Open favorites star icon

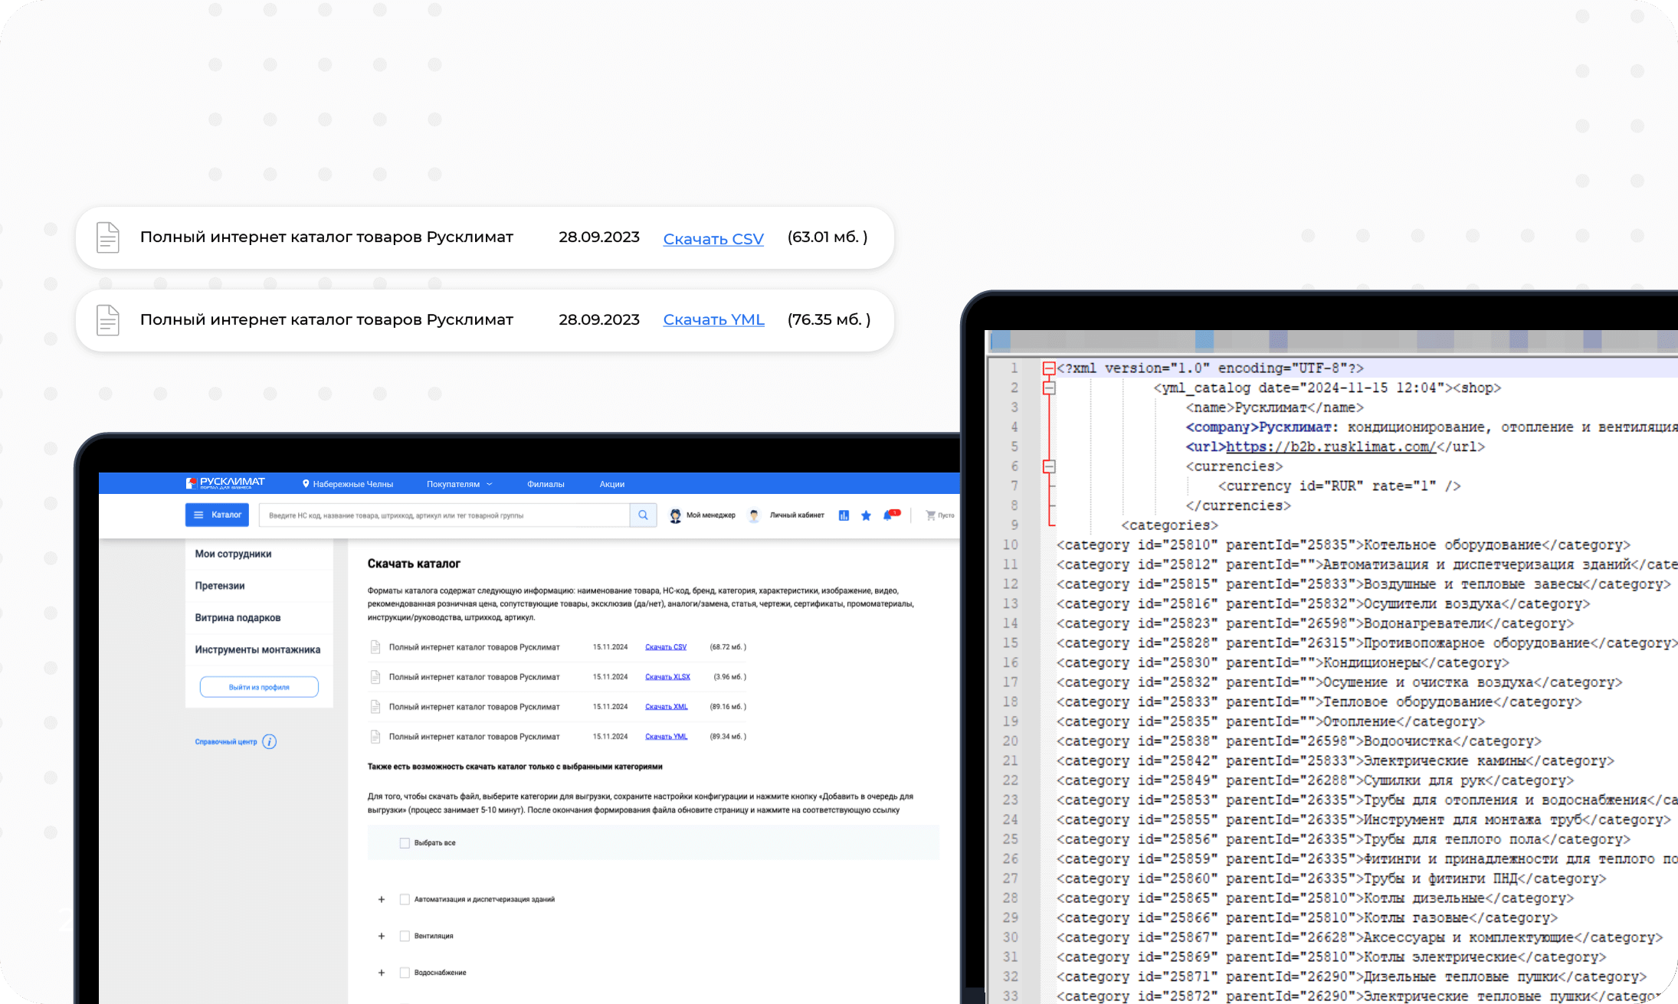tap(866, 516)
